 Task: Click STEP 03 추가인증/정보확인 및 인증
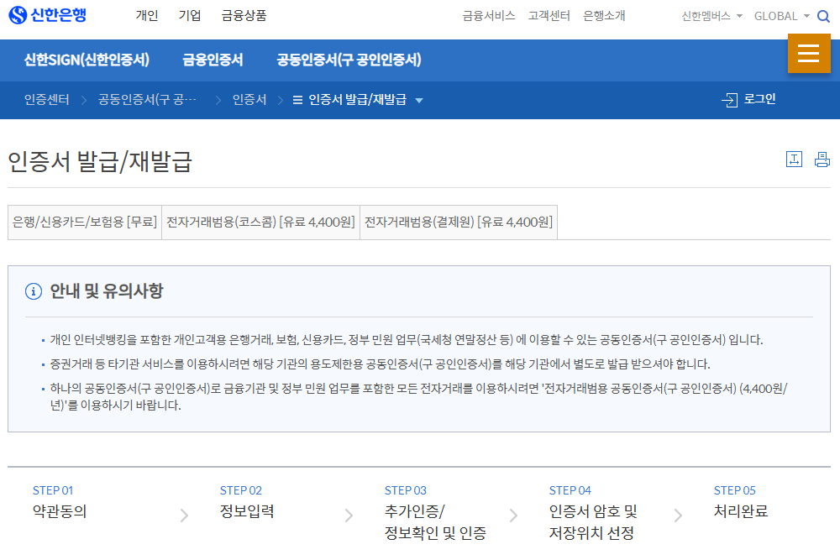point(435,513)
